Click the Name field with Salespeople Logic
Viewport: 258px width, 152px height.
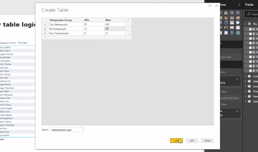coord(67,130)
